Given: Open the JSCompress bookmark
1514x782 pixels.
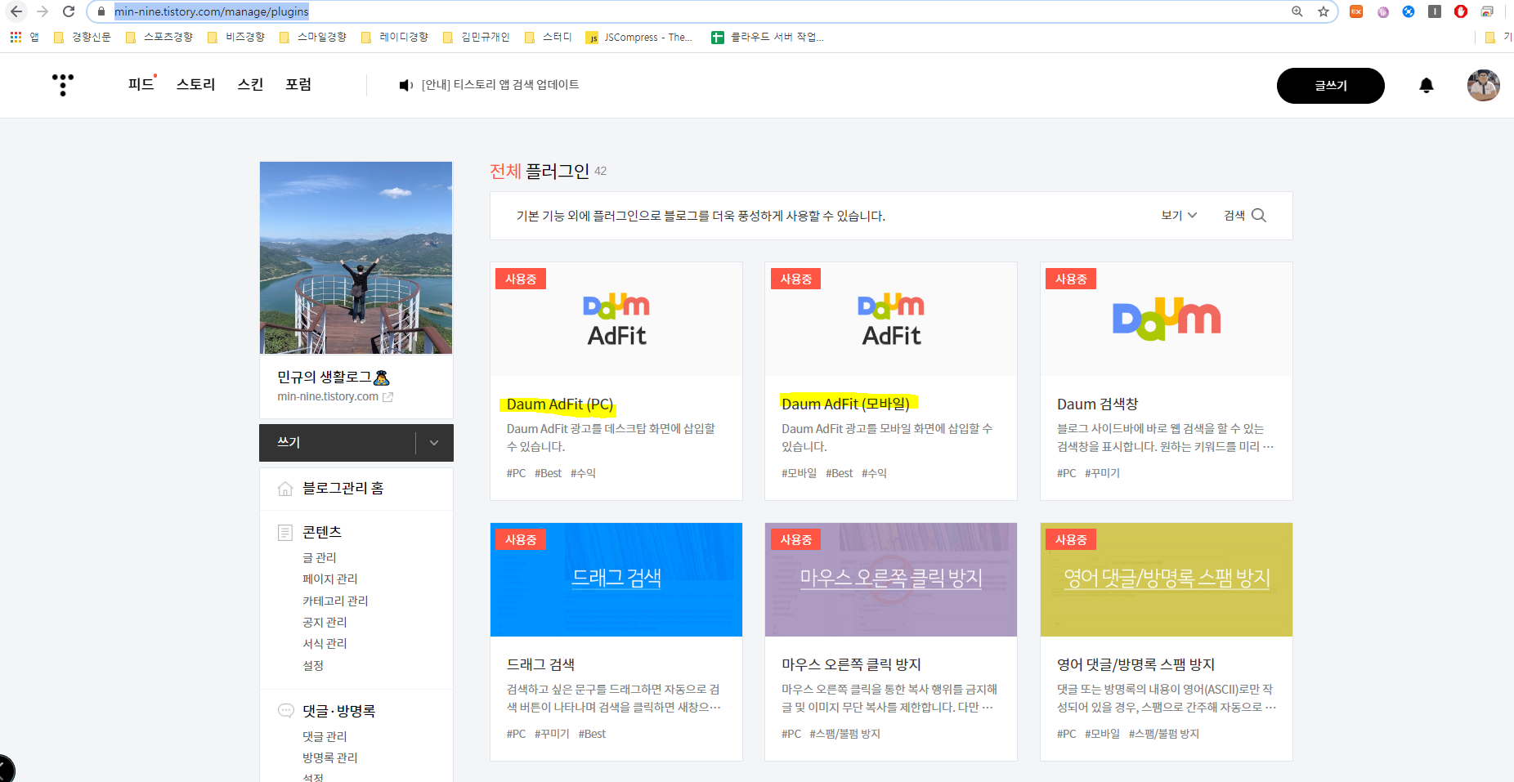Looking at the screenshot, I should 639,37.
